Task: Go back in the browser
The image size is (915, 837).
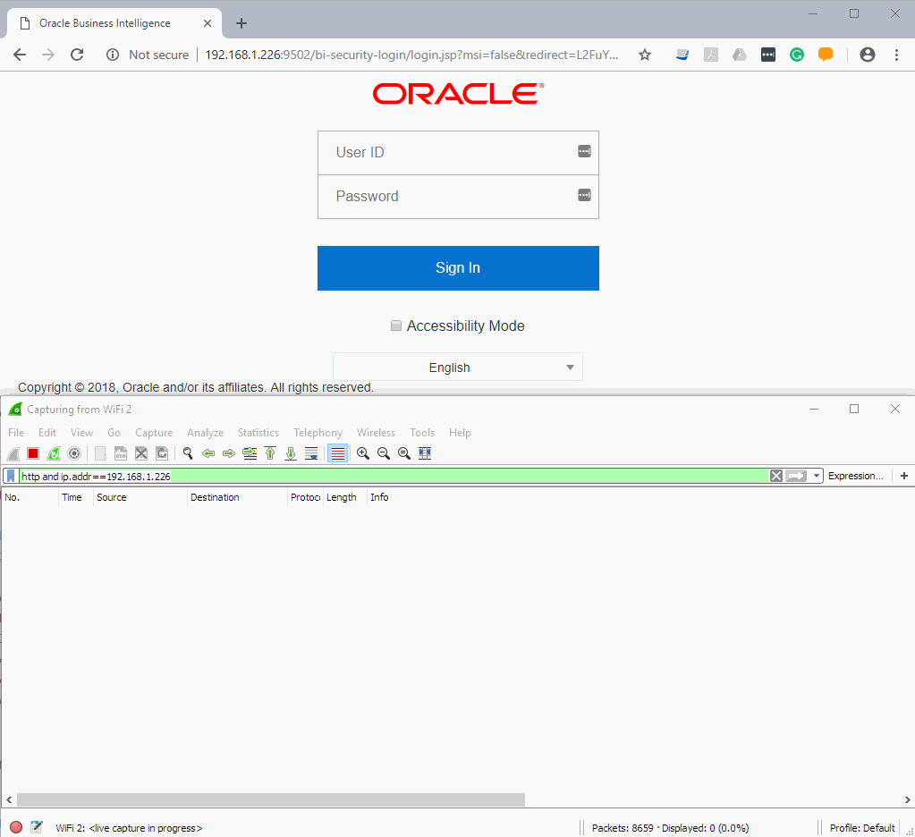Action: 20,55
